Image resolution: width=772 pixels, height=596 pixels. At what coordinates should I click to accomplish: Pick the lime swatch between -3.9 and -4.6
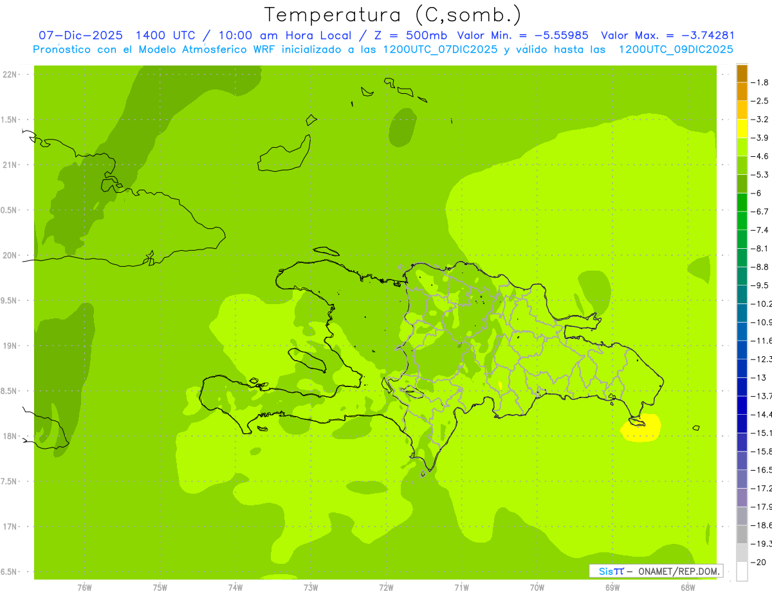coord(742,147)
